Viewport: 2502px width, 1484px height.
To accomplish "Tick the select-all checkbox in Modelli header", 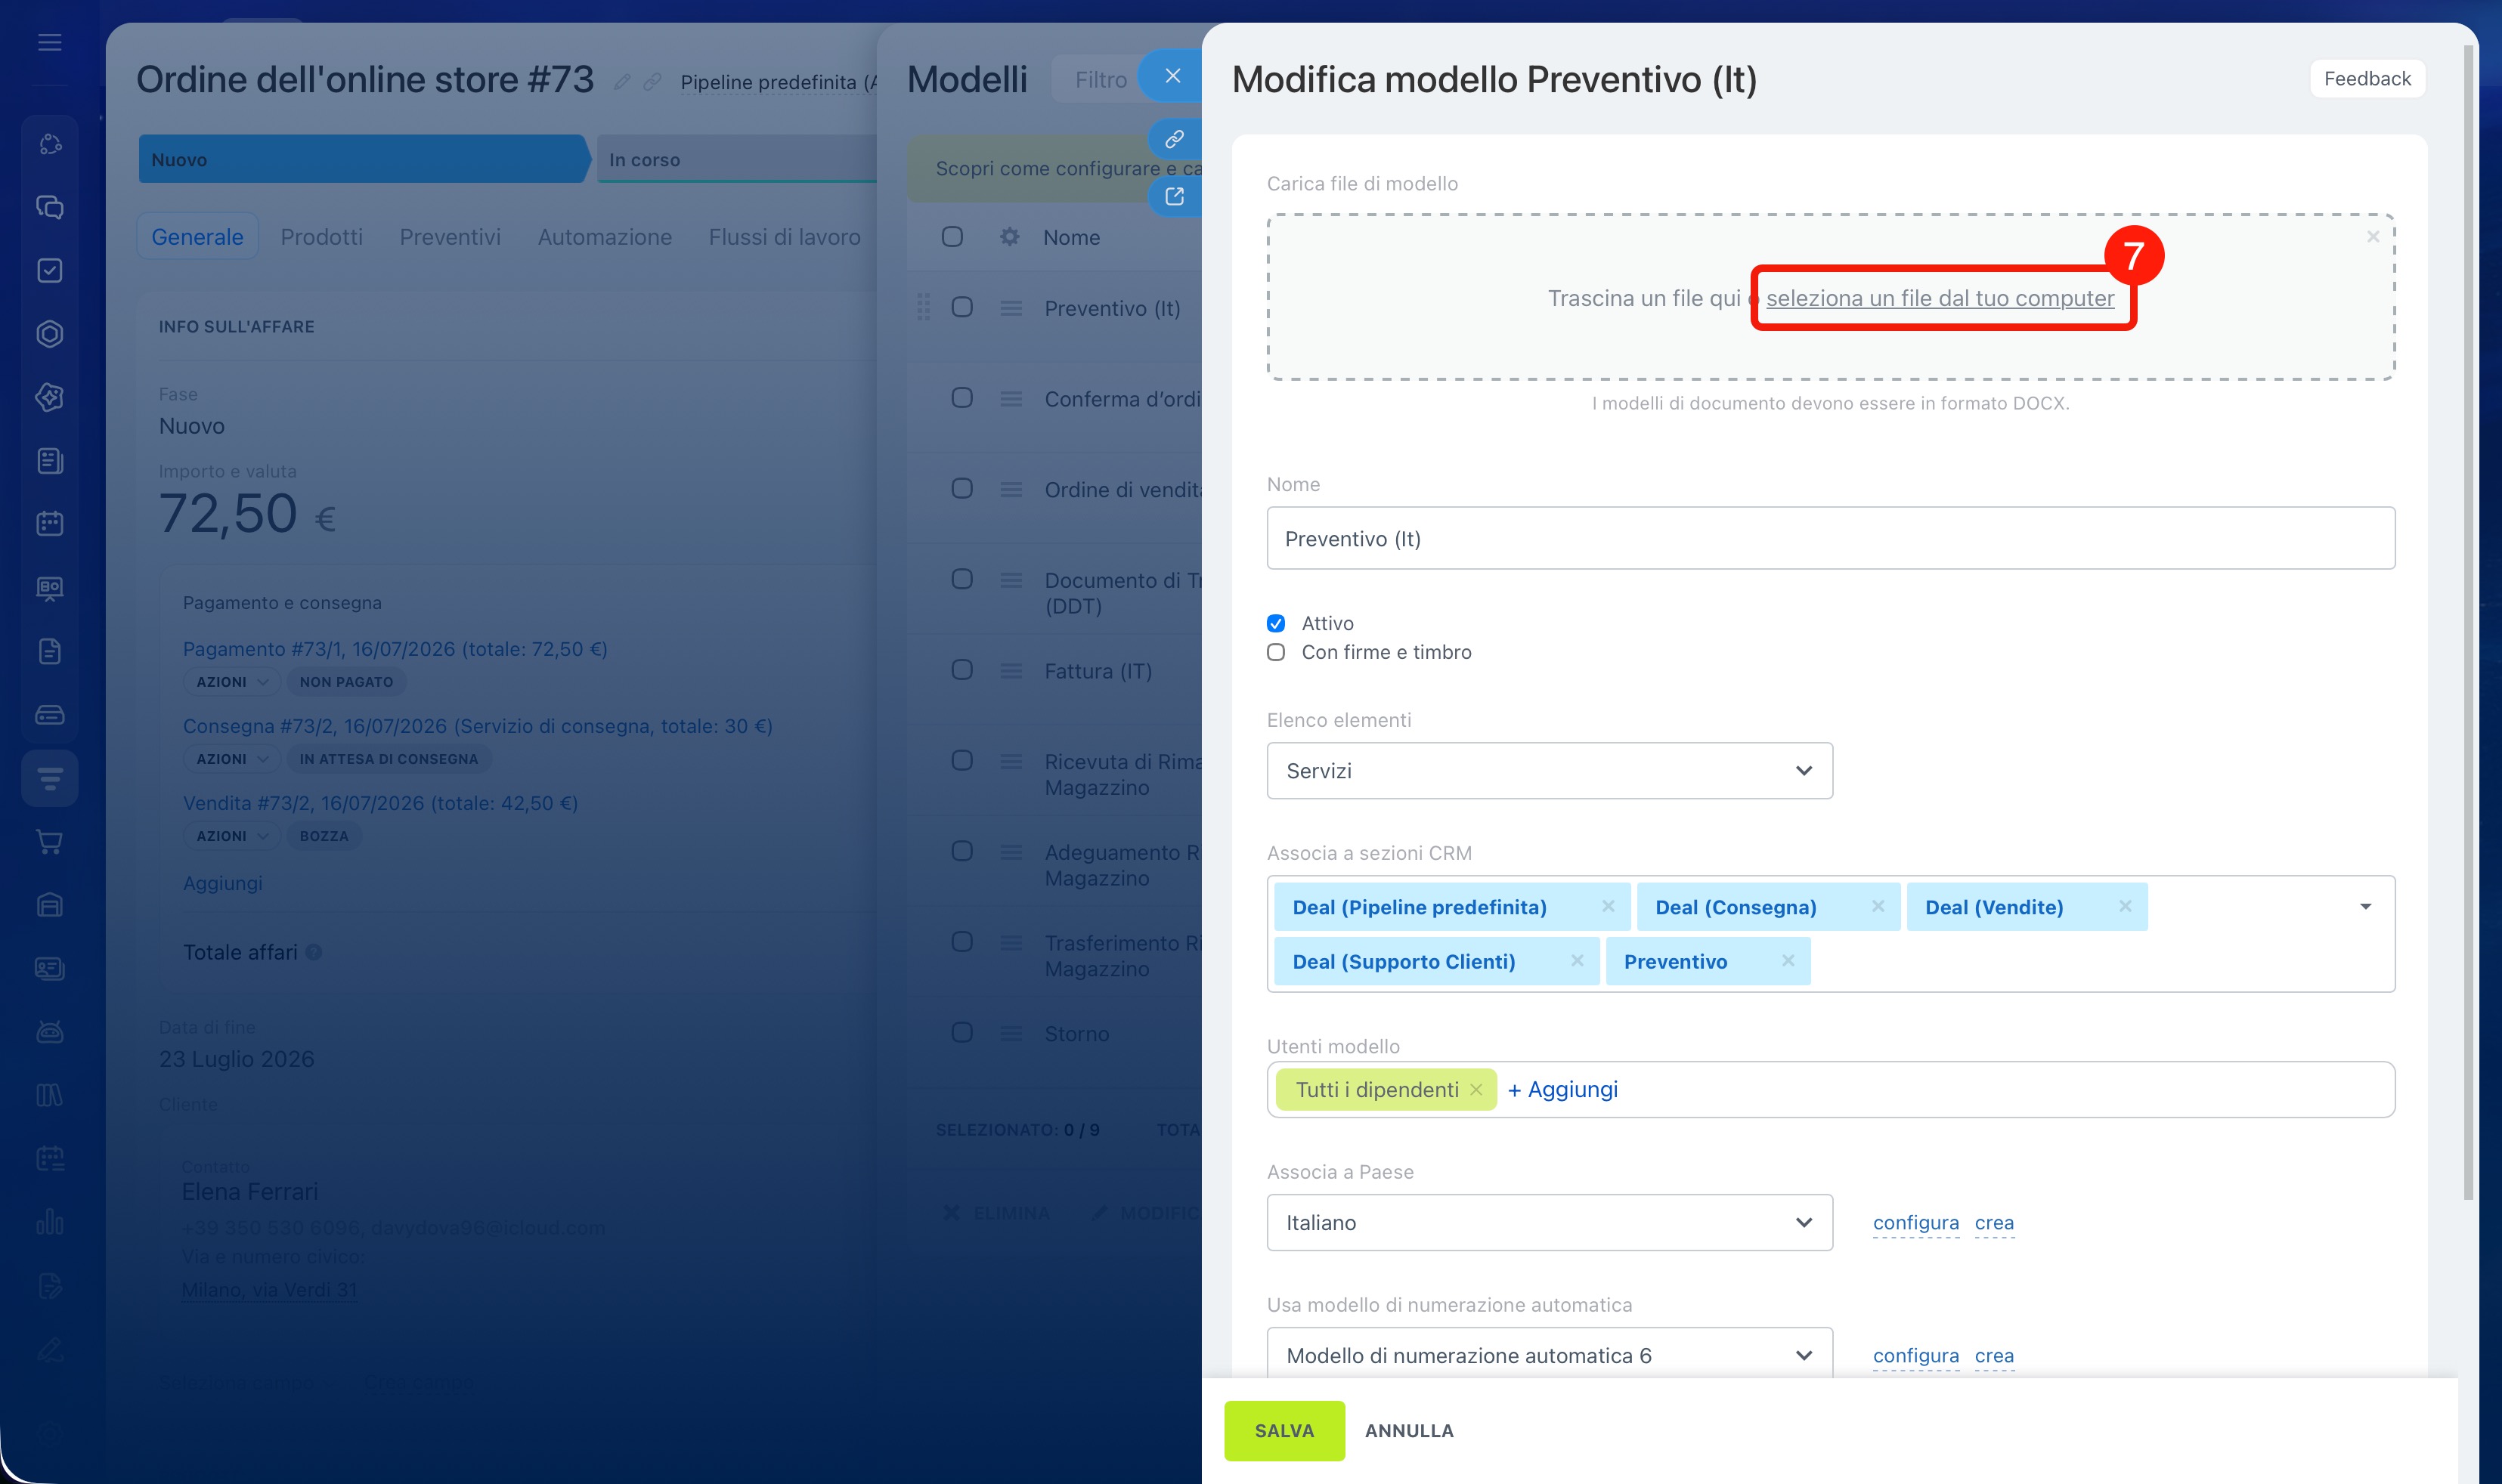I will tap(952, 237).
